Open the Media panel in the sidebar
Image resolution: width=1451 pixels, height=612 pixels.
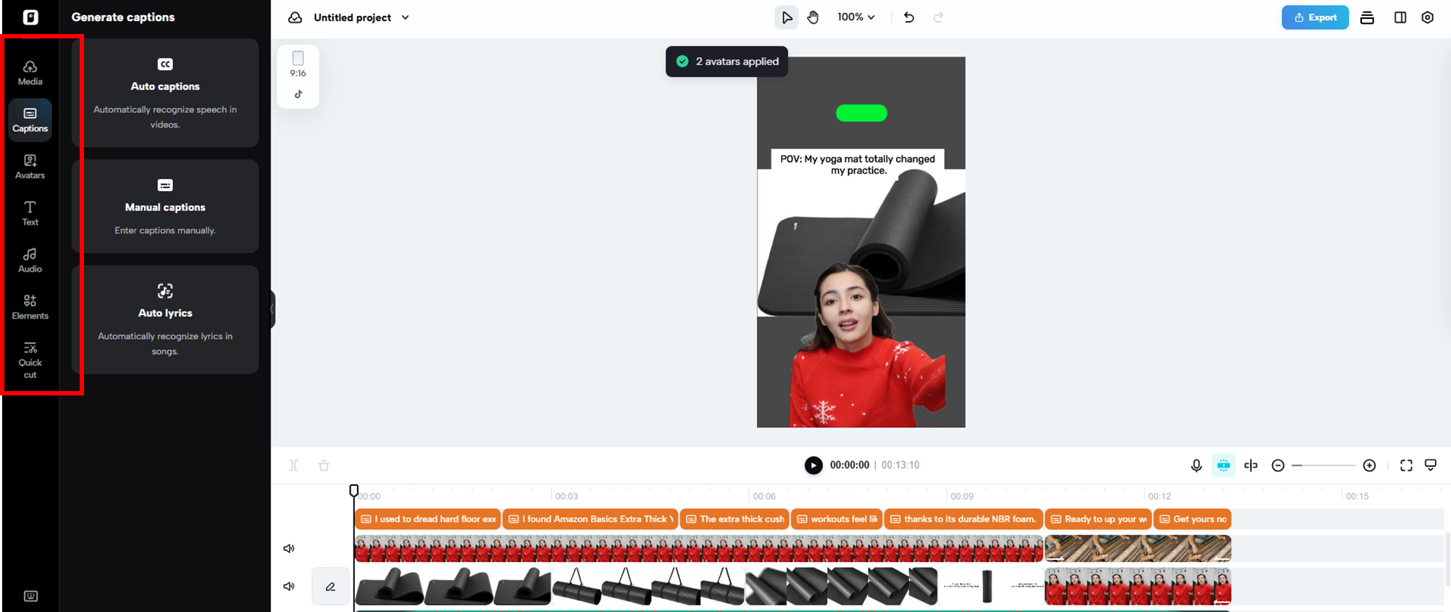30,72
